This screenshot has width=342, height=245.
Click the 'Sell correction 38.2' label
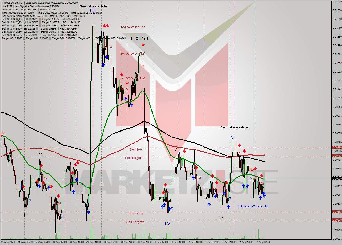pos(133,78)
